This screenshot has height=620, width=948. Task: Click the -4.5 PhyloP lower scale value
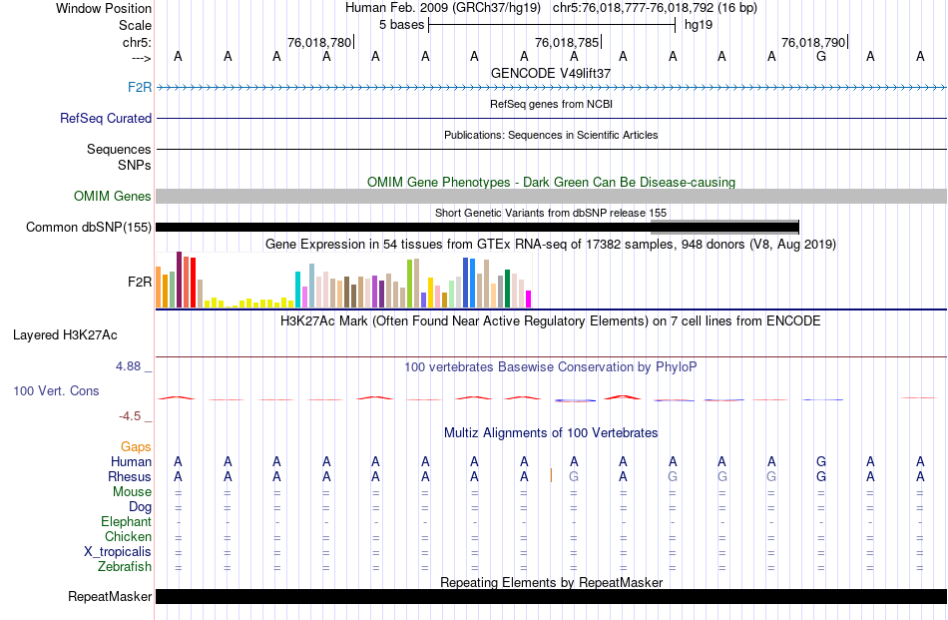coord(130,416)
